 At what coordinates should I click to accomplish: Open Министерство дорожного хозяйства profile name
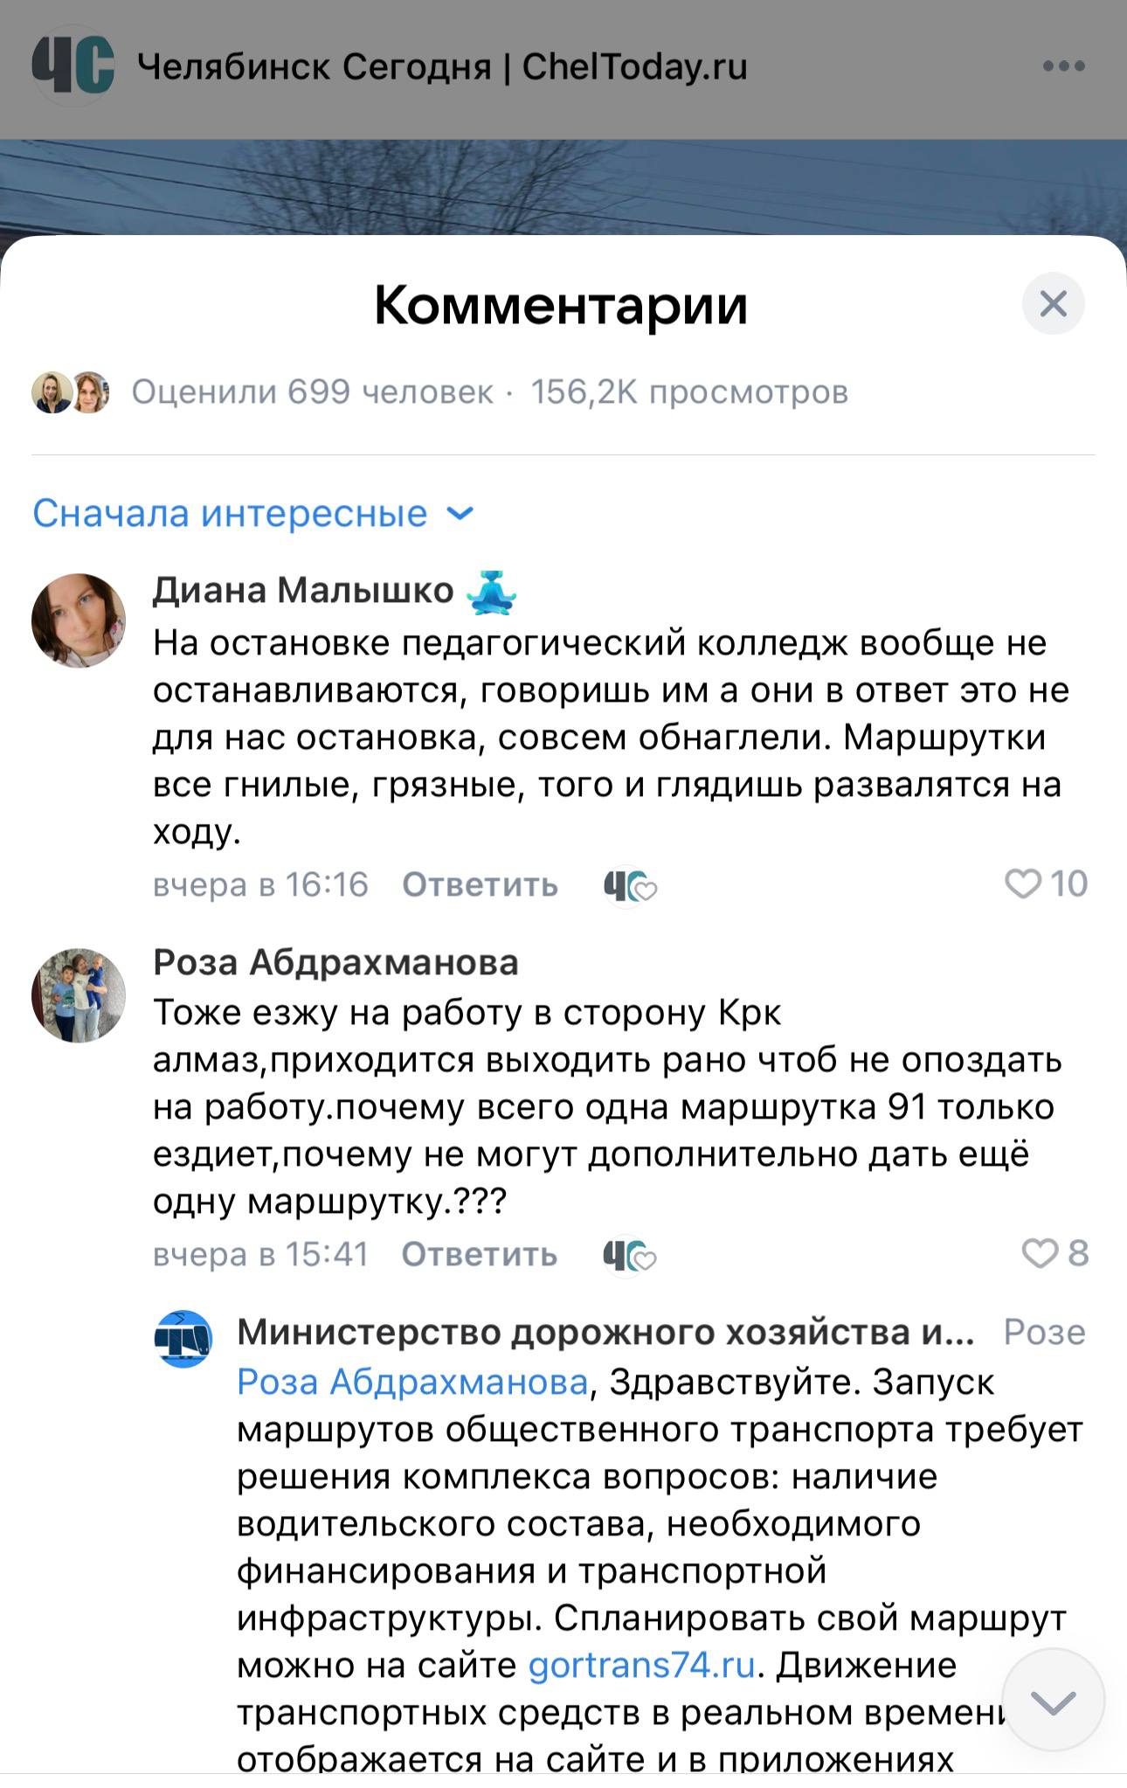[x=605, y=1332]
